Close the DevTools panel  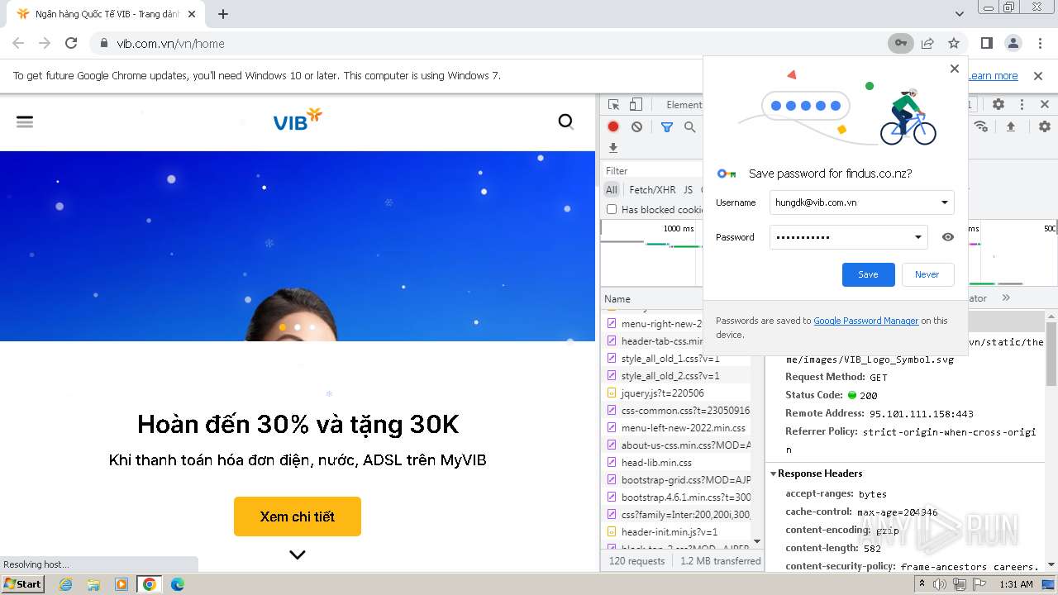(x=1045, y=104)
